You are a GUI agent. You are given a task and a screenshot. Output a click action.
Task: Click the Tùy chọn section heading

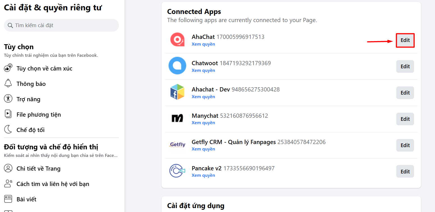(19, 47)
